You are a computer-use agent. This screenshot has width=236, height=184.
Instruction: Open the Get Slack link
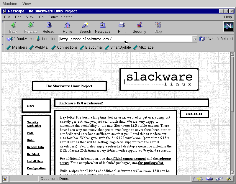tap(33, 154)
